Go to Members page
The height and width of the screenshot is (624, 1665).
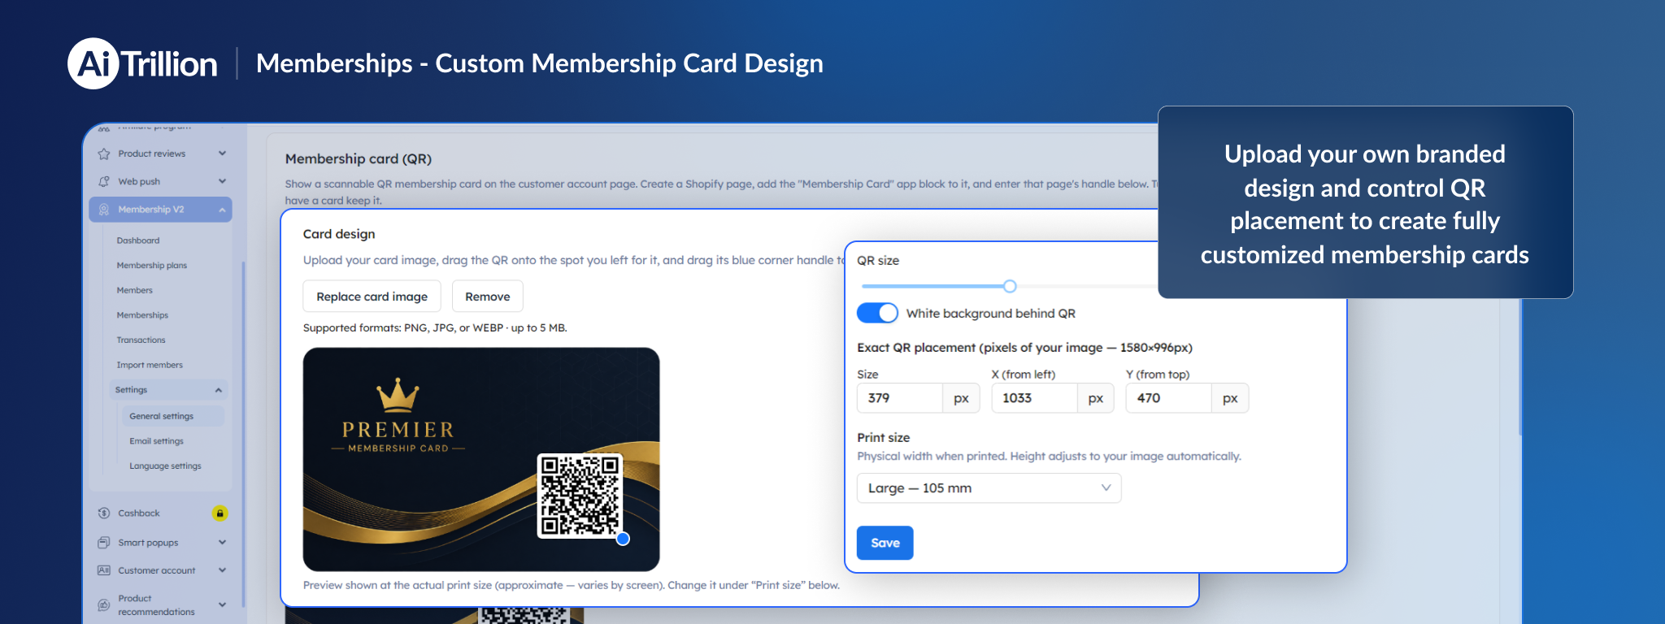(135, 290)
